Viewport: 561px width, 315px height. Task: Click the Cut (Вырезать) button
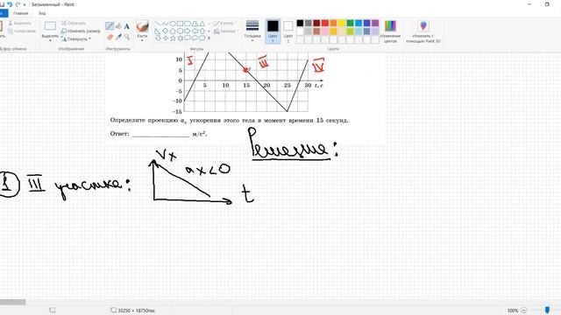19,24
